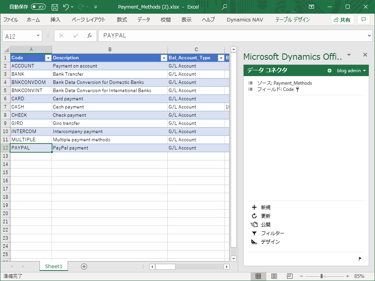Click the refresh icon beside 更新
Screen dimensions: 375x281
coord(254,216)
